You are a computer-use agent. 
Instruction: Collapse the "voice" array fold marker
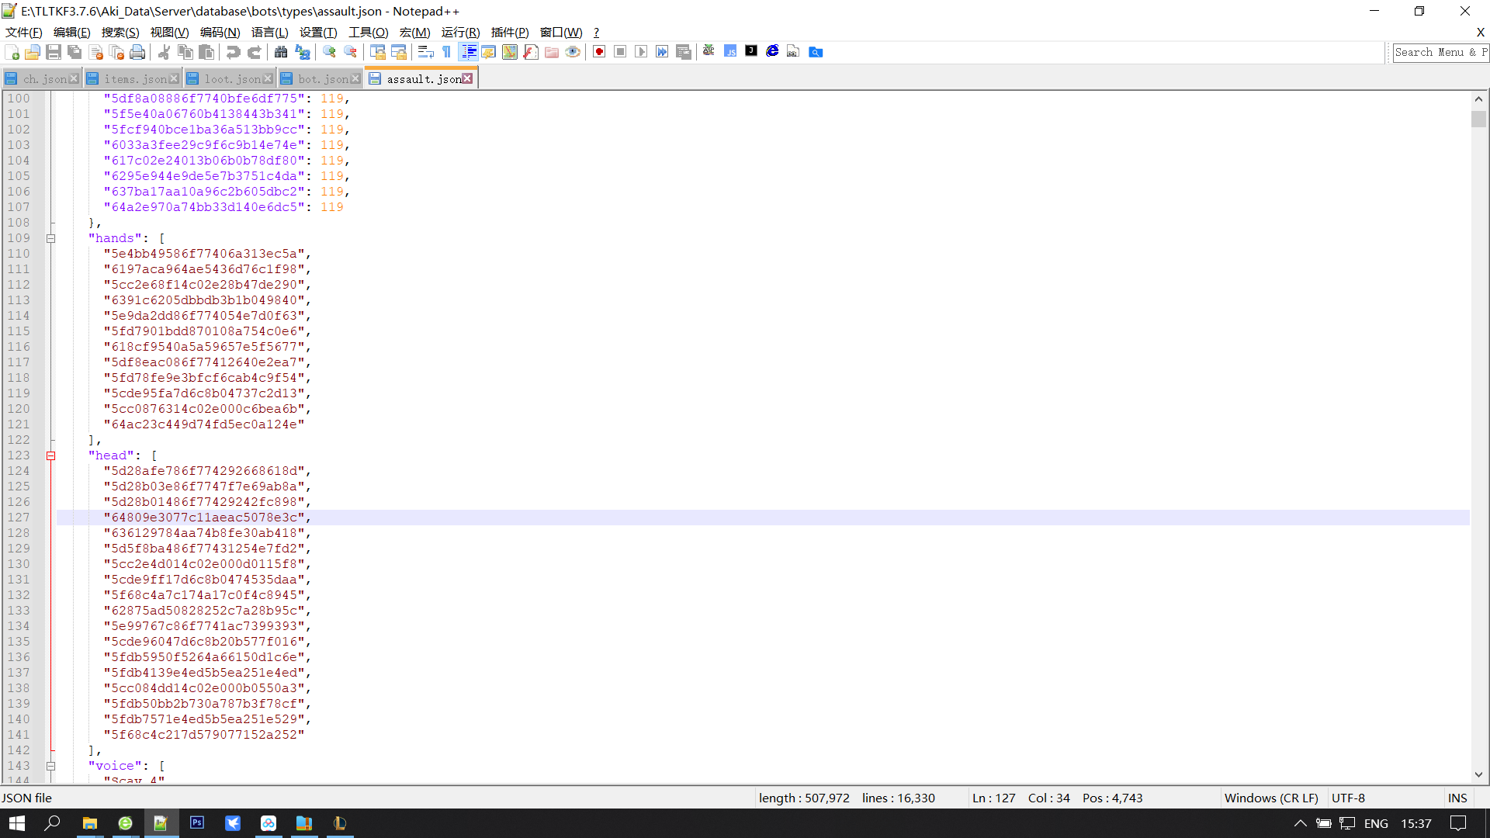(x=51, y=766)
